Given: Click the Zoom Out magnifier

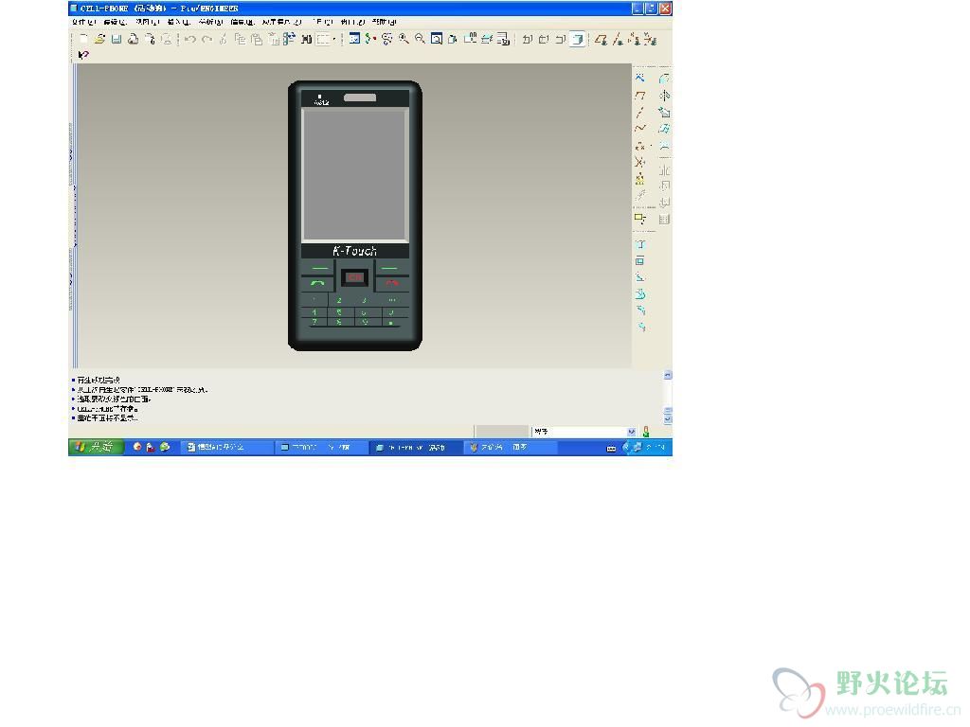Looking at the screenshot, I should [x=420, y=39].
